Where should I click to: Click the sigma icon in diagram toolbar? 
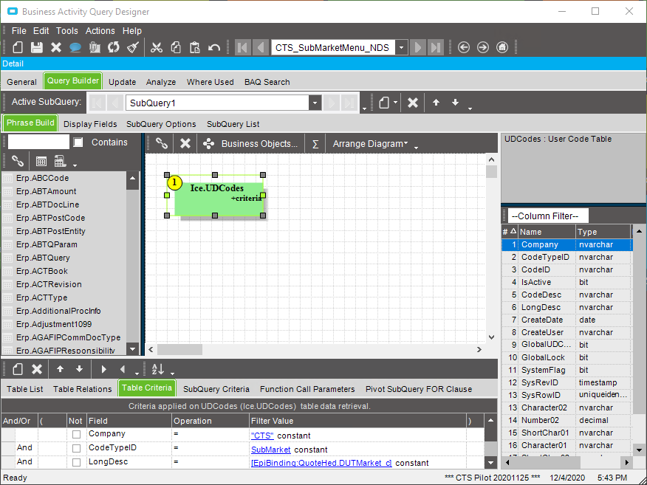pos(315,144)
